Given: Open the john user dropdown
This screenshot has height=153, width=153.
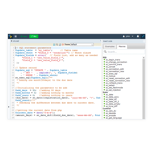Looking at the screenshot, I should click(x=128, y=36).
